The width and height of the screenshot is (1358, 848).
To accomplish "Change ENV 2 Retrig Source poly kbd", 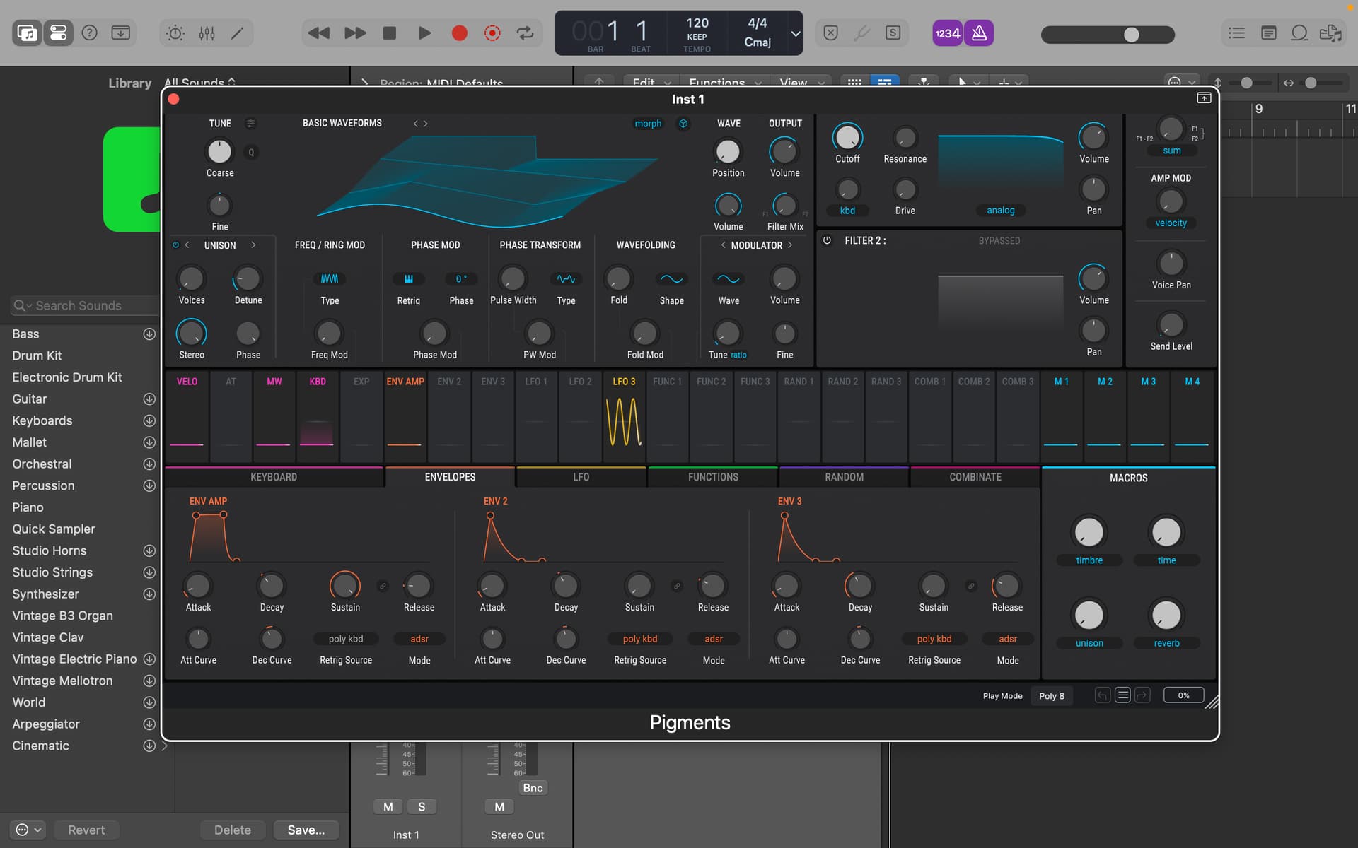I will pos(640,639).
